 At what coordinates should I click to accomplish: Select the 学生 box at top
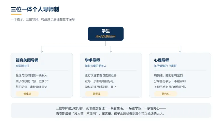point(105,34)
